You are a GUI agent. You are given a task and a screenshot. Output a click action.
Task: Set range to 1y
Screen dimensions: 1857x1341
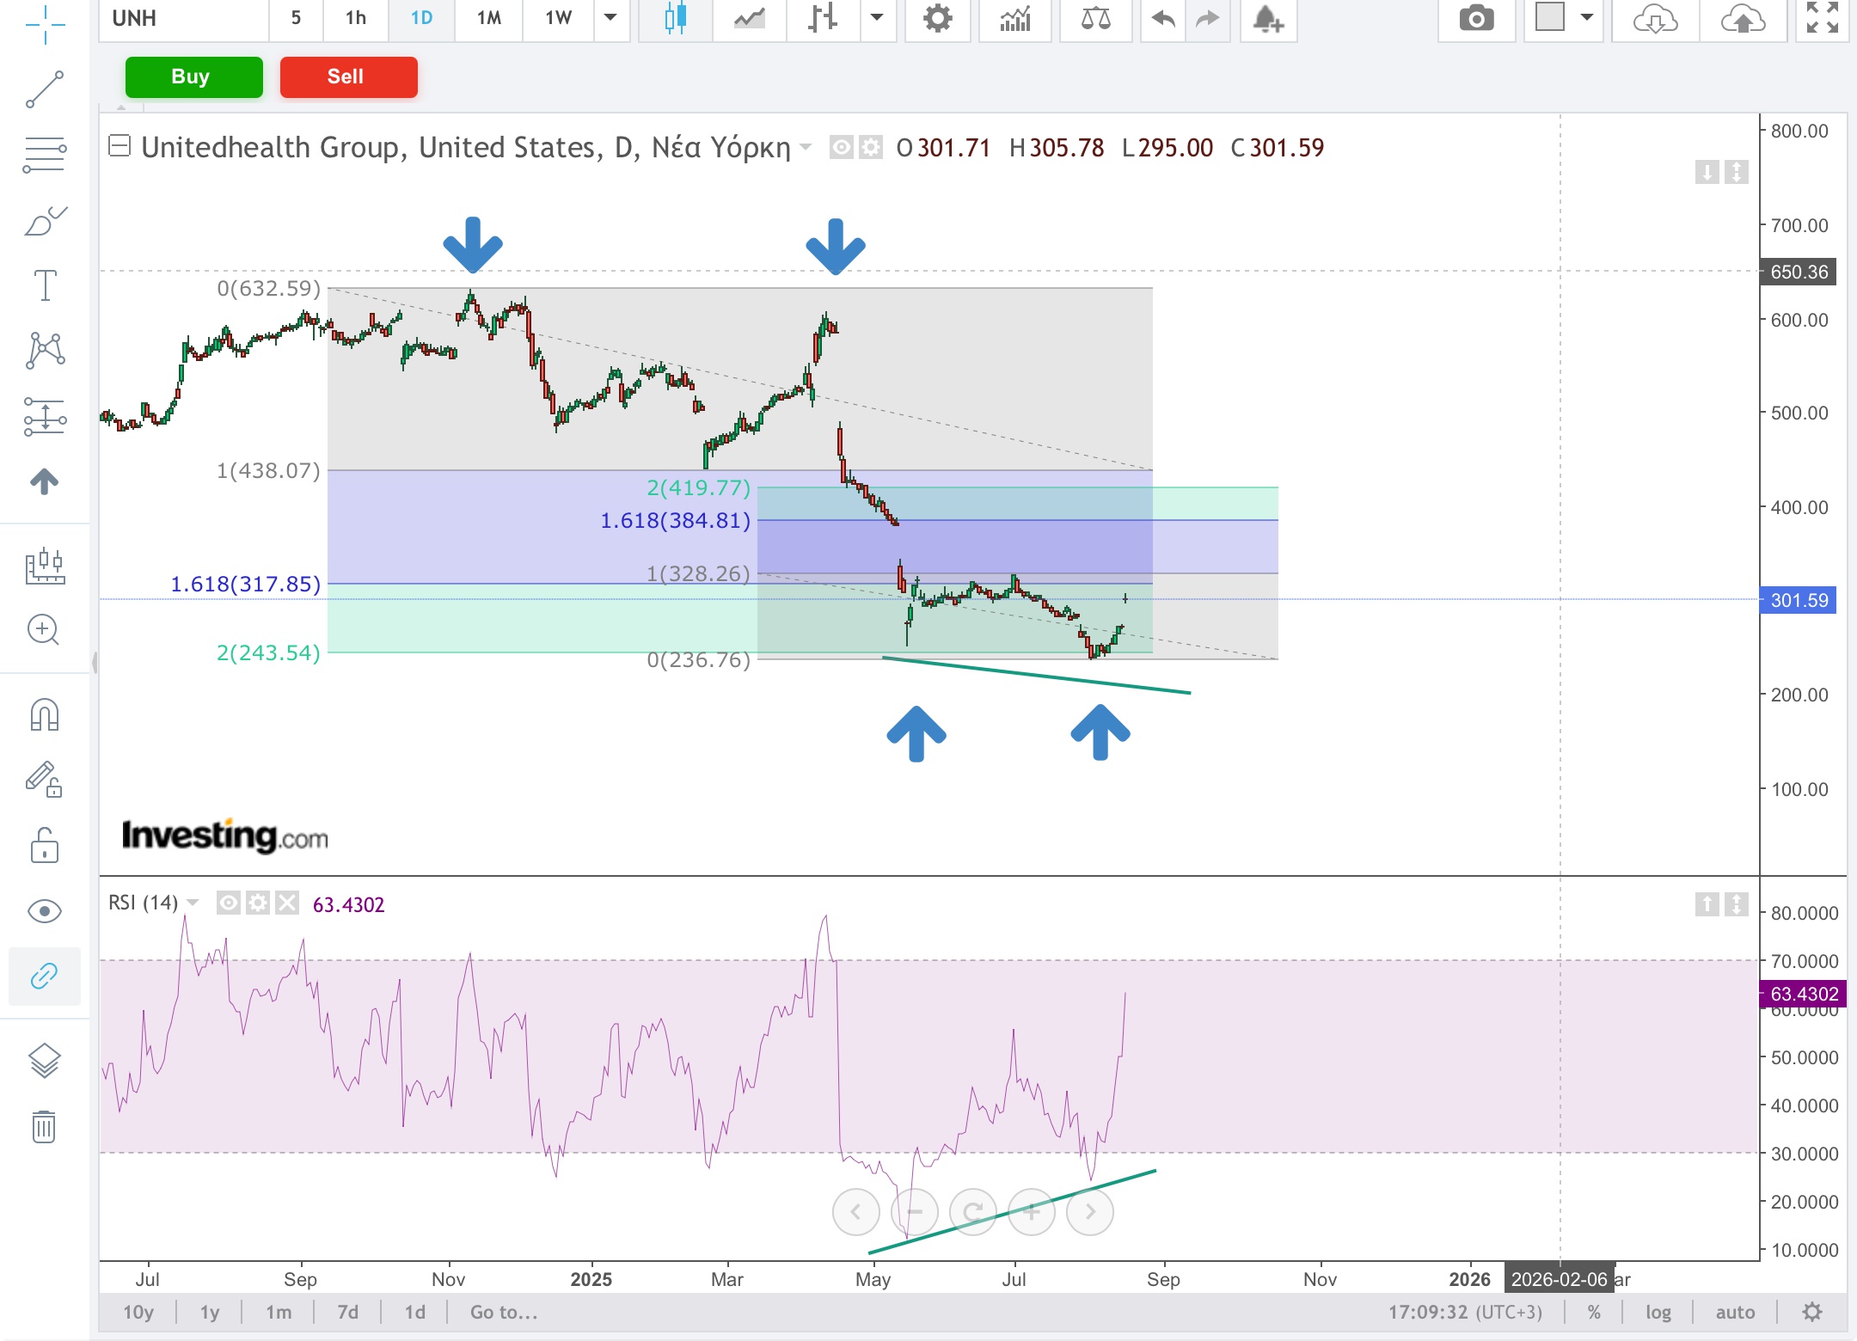tap(210, 1313)
